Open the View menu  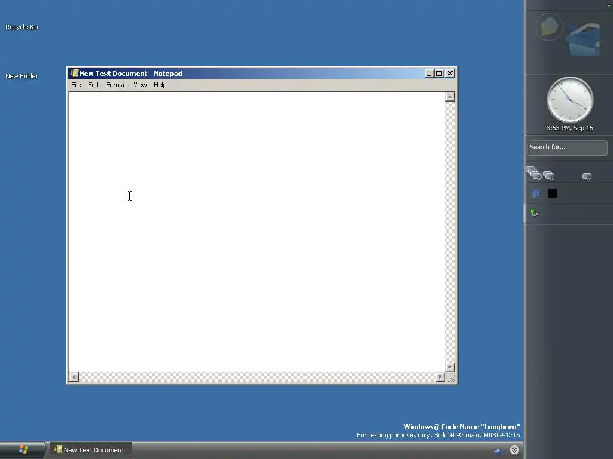[x=140, y=85]
